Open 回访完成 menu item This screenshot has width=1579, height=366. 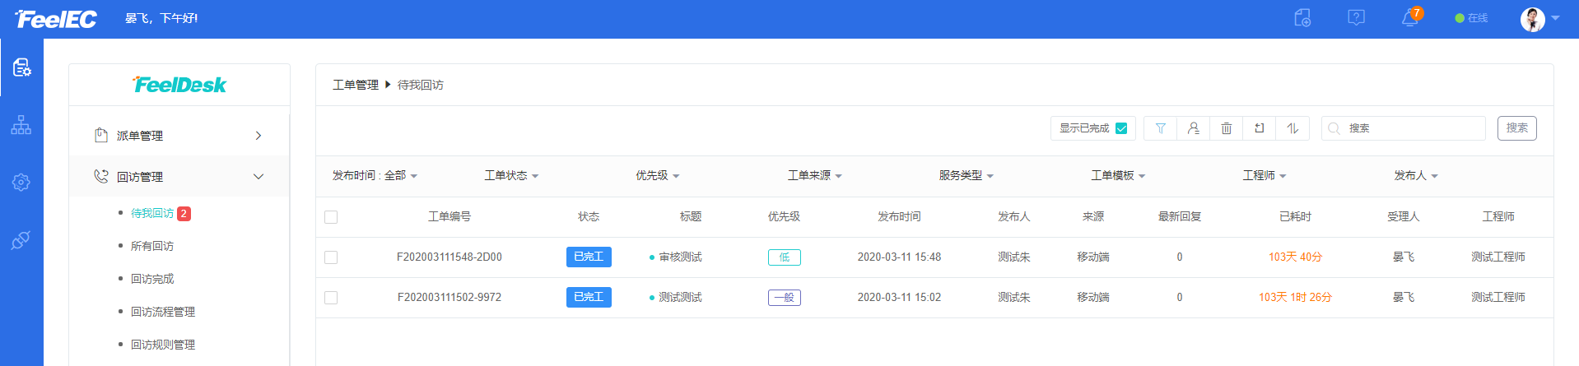click(x=152, y=279)
